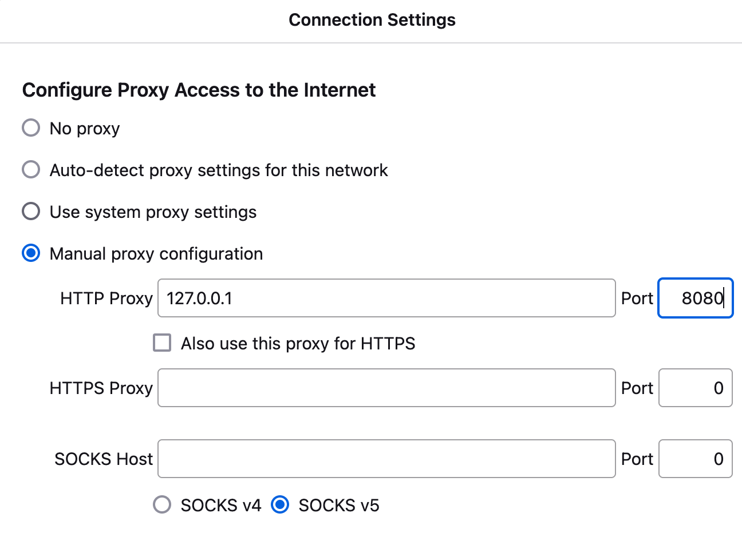Click the HTTPS Port field showing 0

click(695, 388)
